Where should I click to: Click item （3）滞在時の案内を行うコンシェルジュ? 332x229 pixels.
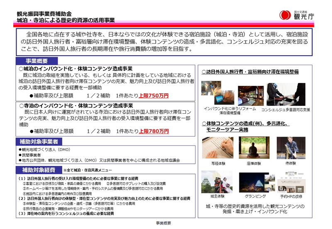point(66,214)
